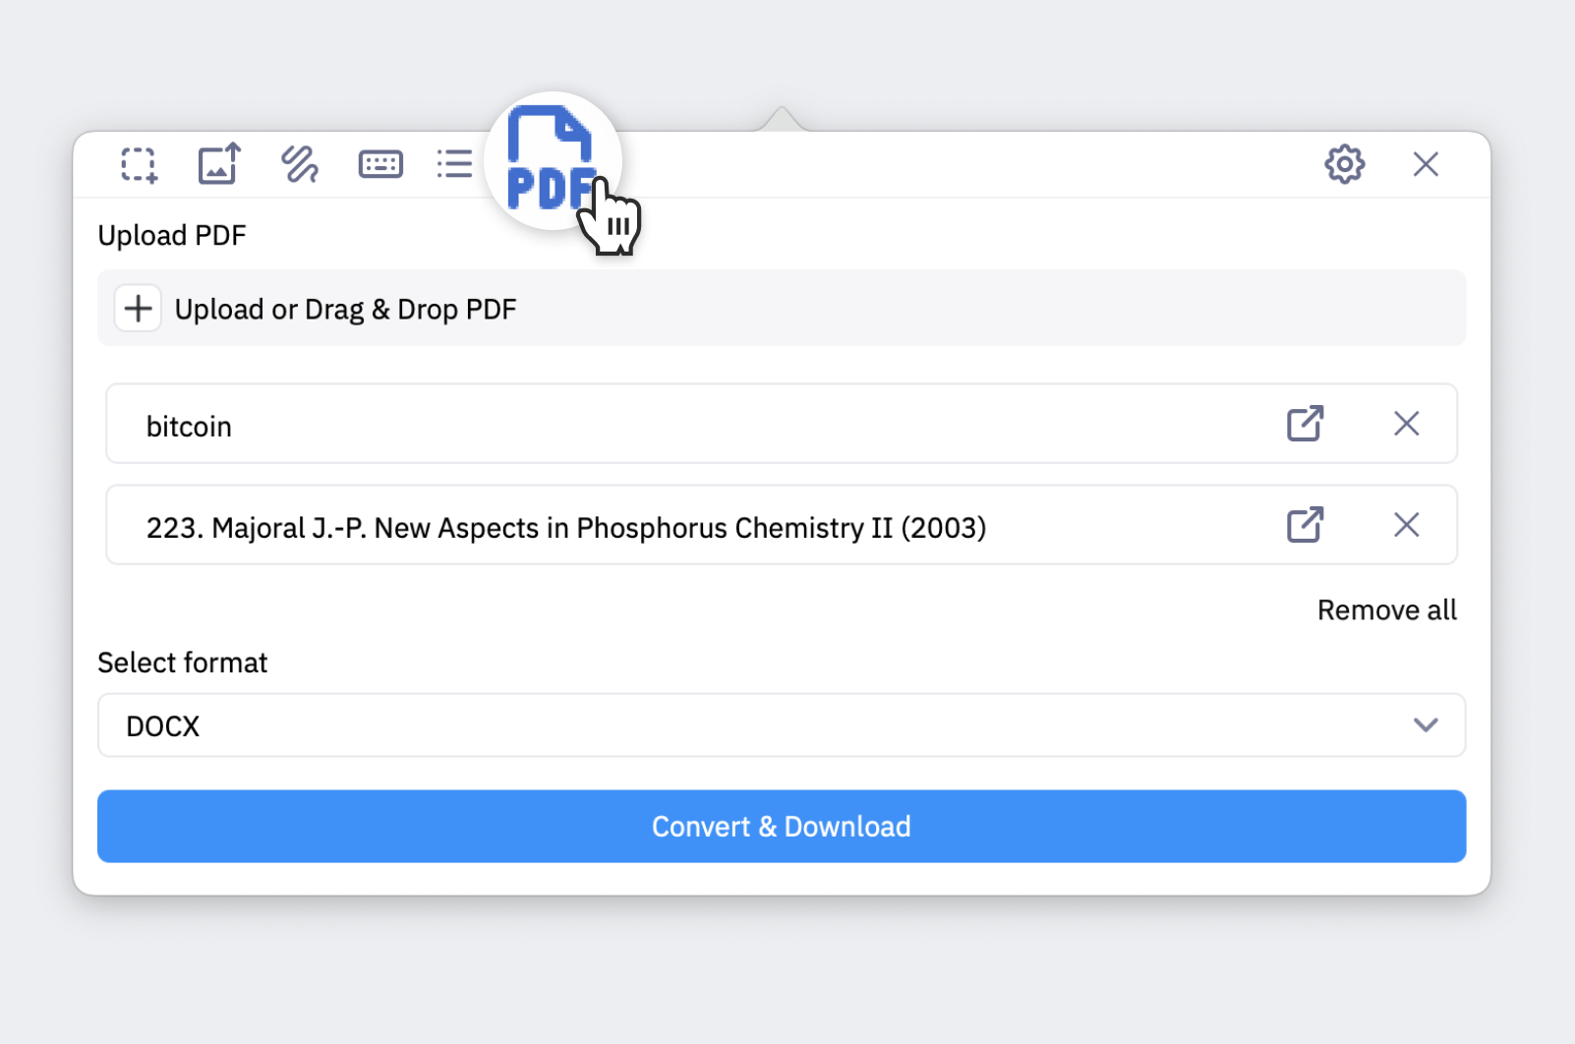The width and height of the screenshot is (1575, 1044).
Task: Select the PDF converter tool
Action: point(551,160)
